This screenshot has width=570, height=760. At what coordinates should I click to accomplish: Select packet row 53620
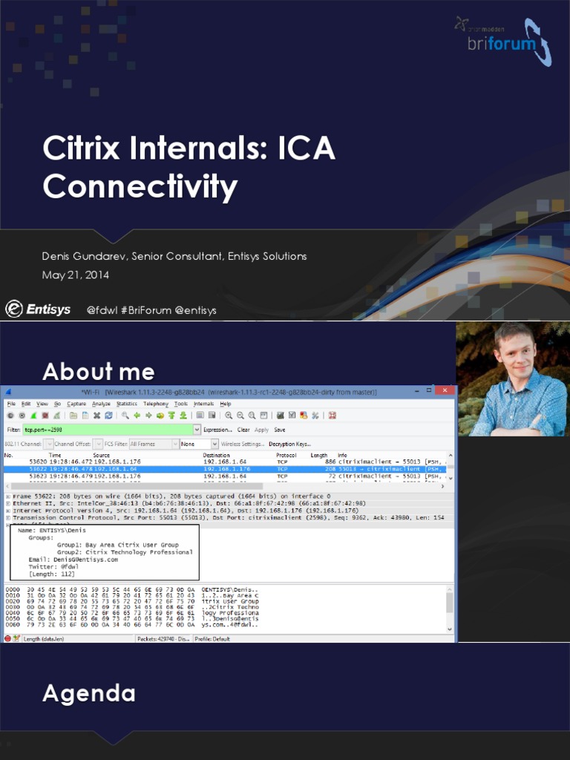(226, 462)
